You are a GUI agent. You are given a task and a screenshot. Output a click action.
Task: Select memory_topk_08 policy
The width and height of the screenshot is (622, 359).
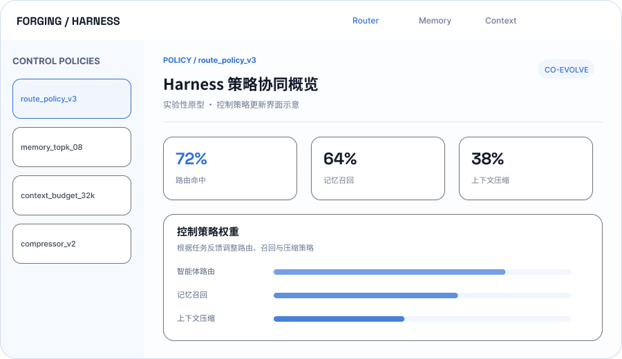(72, 147)
